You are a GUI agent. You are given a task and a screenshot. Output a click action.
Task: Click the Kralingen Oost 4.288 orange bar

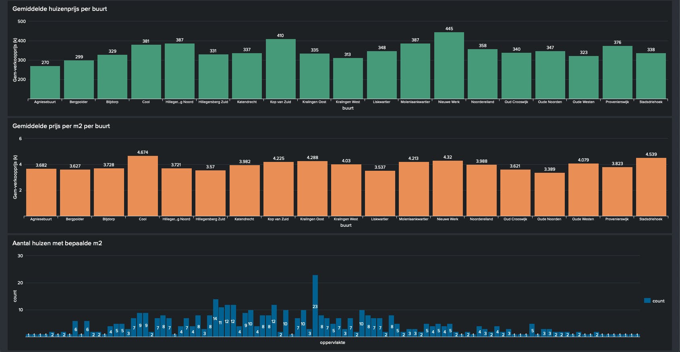point(312,188)
